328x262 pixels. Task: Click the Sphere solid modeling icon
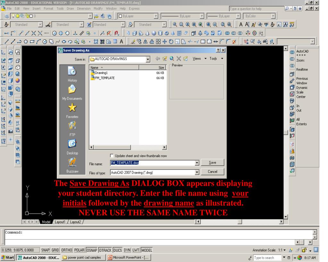pyautogui.click(x=154, y=33)
